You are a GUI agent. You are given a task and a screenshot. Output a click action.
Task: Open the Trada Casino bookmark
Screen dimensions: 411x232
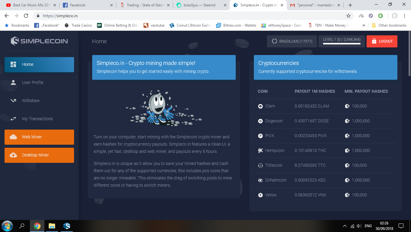pos(78,25)
